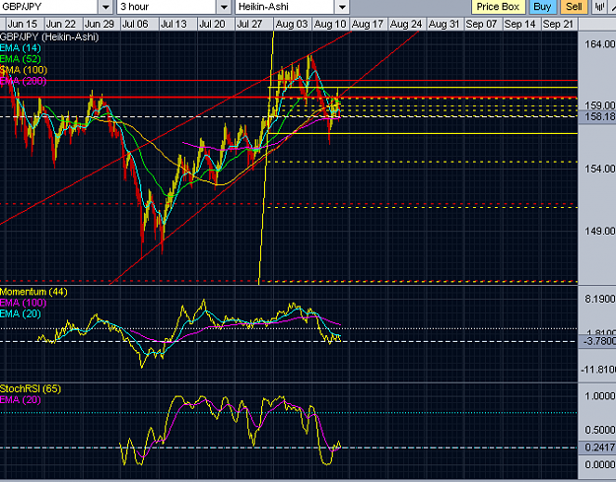Select the Sep 21 date label
This screenshot has height=482, width=616.
(x=558, y=24)
